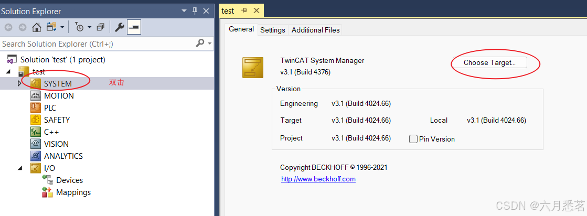
Task: Click the I/O node icon
Action: [x=35, y=168]
